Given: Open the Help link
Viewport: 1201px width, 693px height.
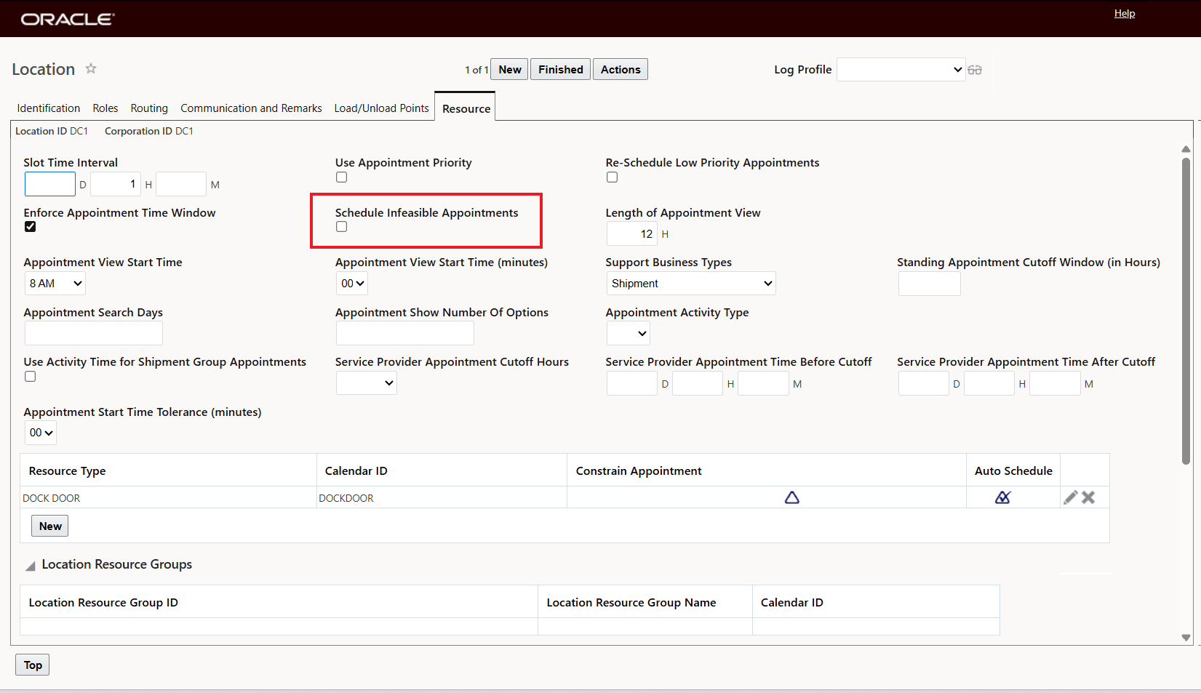Looking at the screenshot, I should tap(1125, 13).
